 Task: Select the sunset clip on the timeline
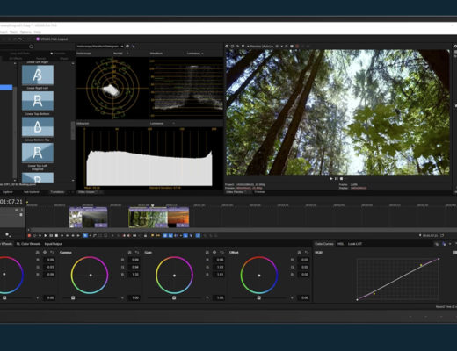pyautogui.click(x=178, y=218)
